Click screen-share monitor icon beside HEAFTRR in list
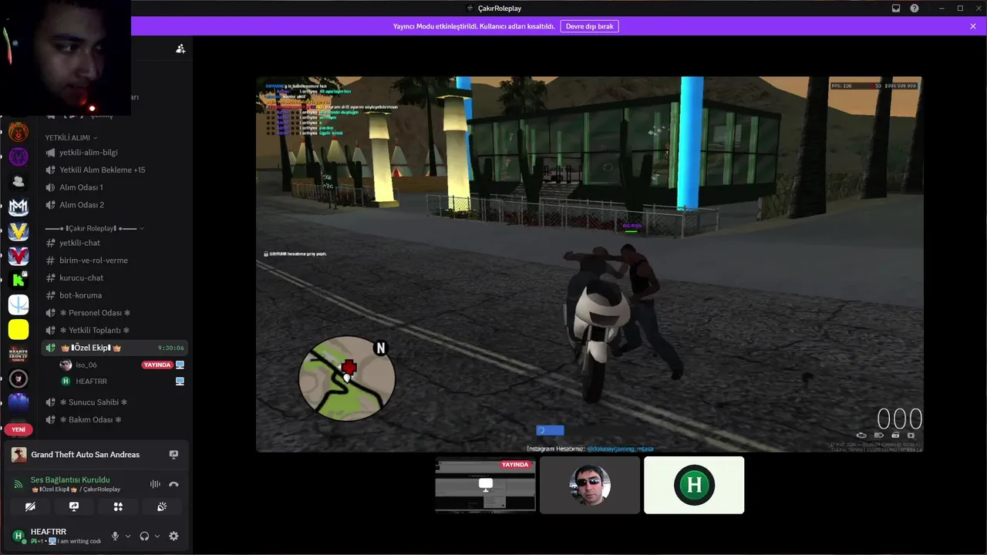Viewport: 987px width, 555px height. coord(180,382)
